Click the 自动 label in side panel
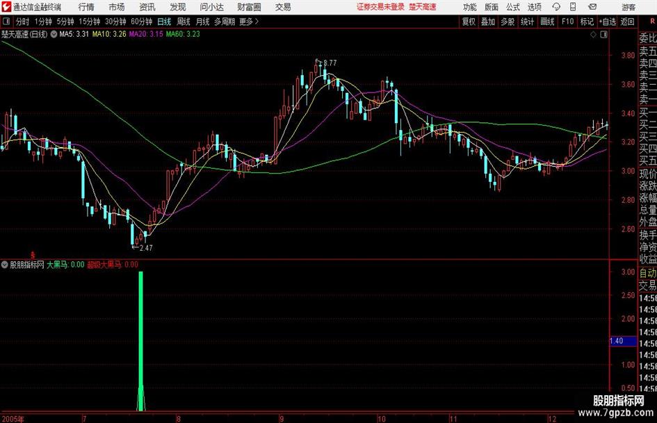The height and width of the screenshot is (423, 657). (648, 274)
